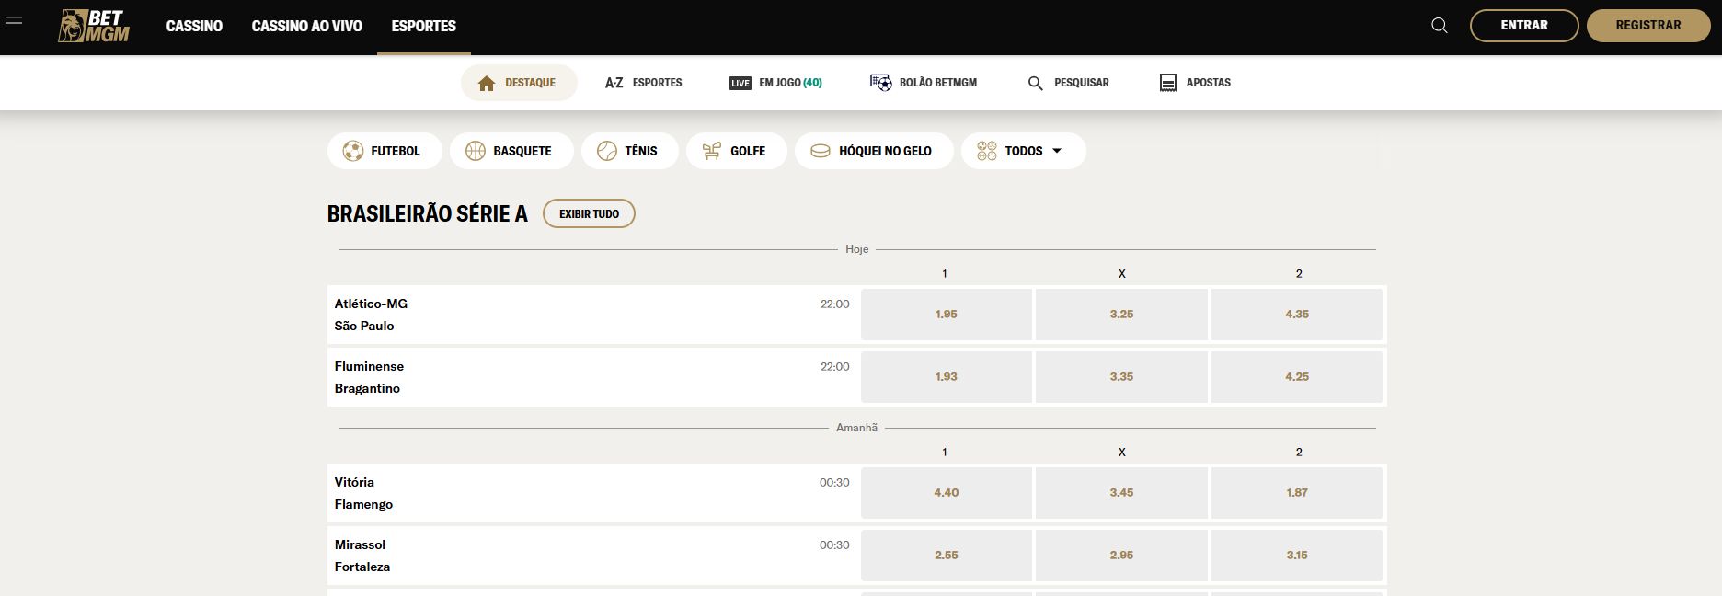Filter by Basquete chip

point(511,151)
